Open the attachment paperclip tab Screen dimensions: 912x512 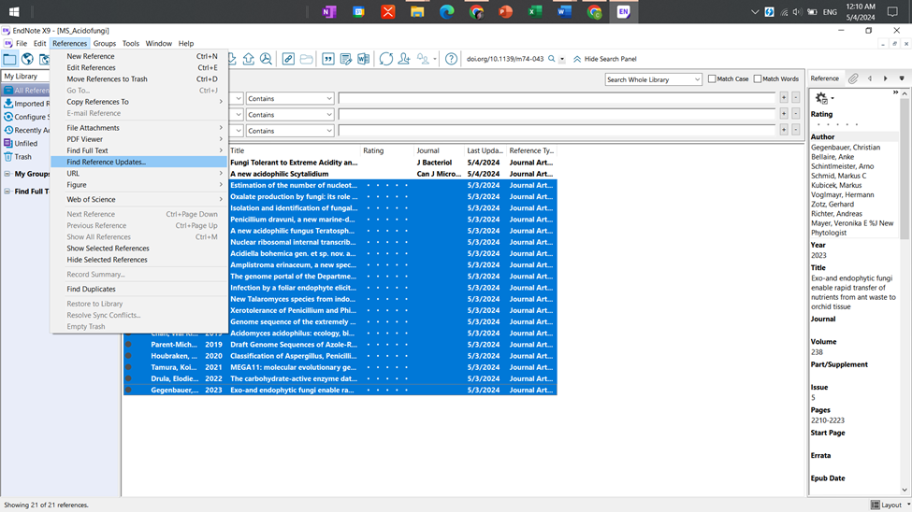(853, 78)
